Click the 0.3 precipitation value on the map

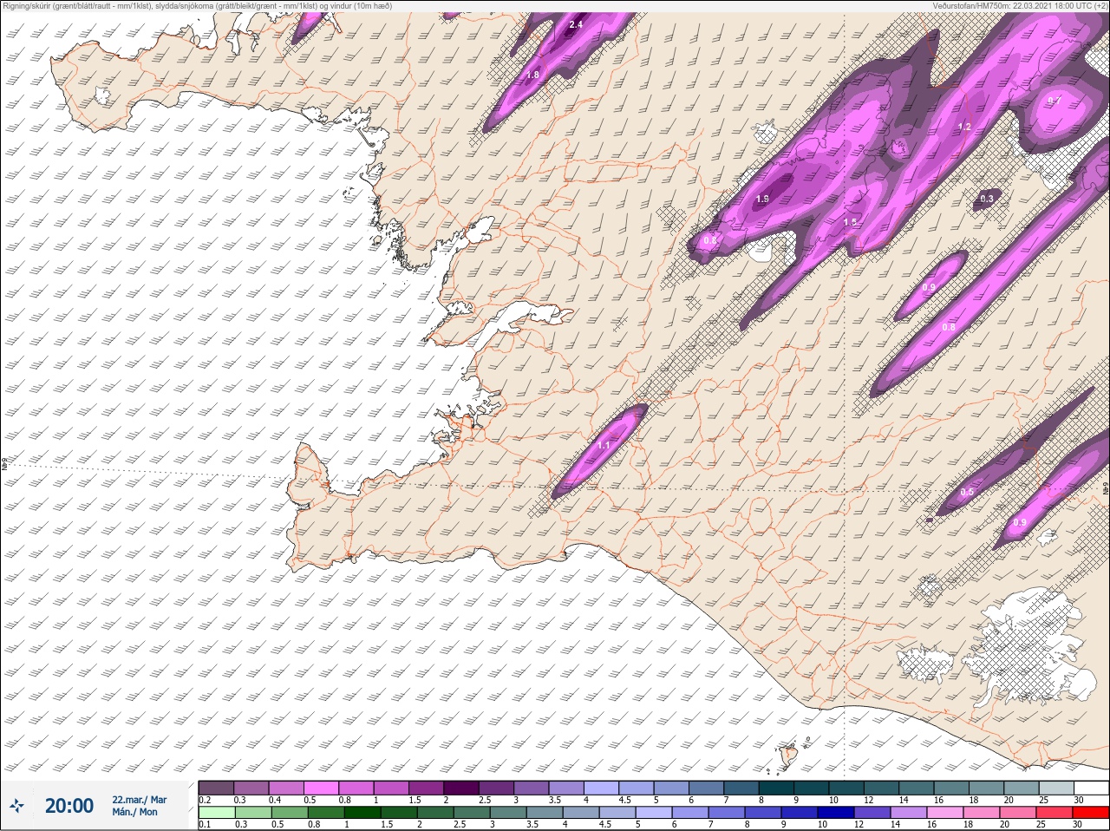pos(987,200)
